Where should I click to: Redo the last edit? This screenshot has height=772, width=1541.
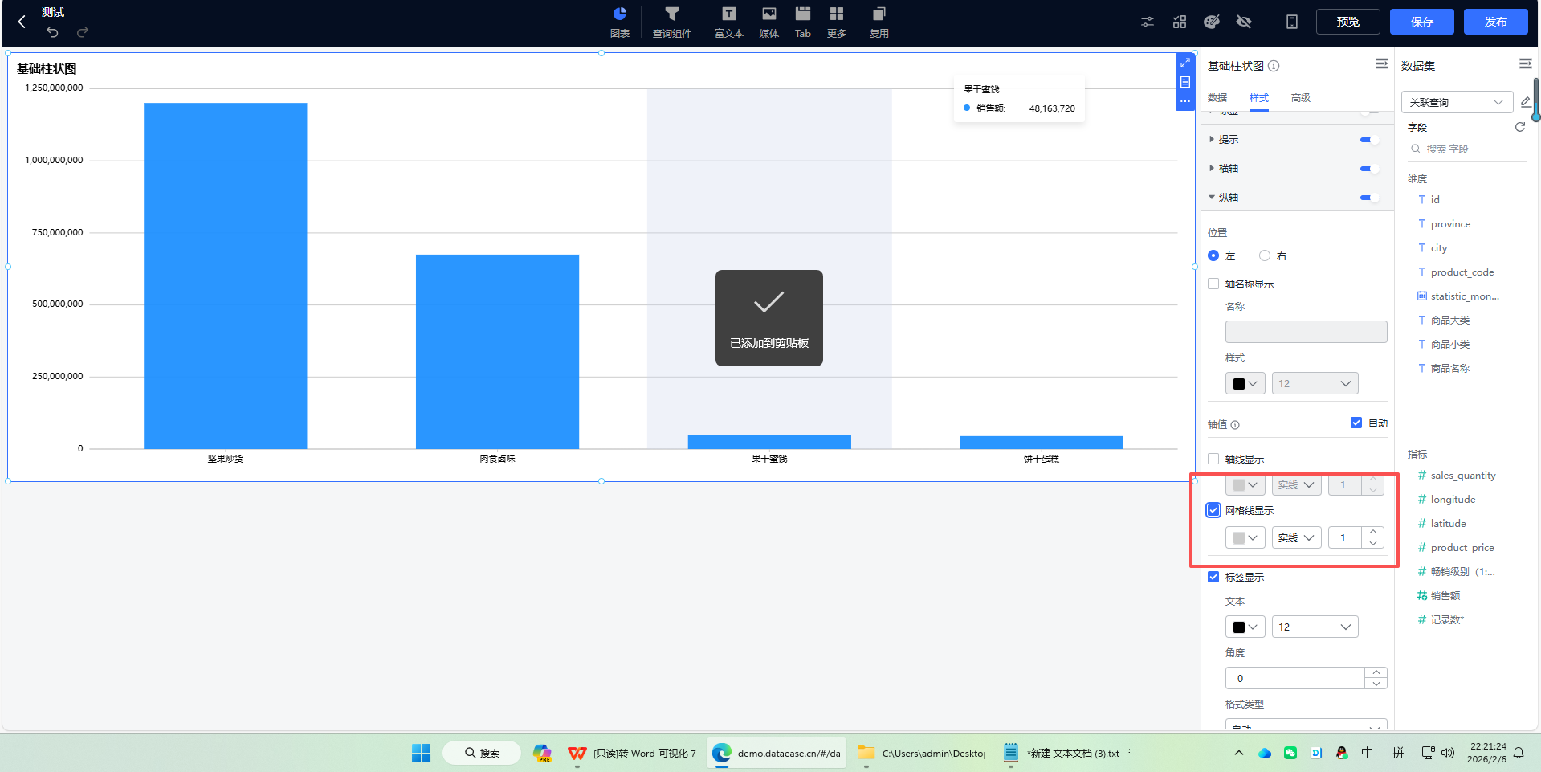(82, 32)
